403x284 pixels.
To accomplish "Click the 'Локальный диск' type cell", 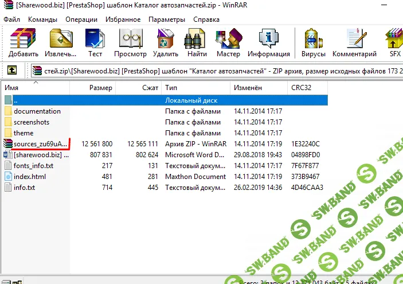I will point(191,100).
